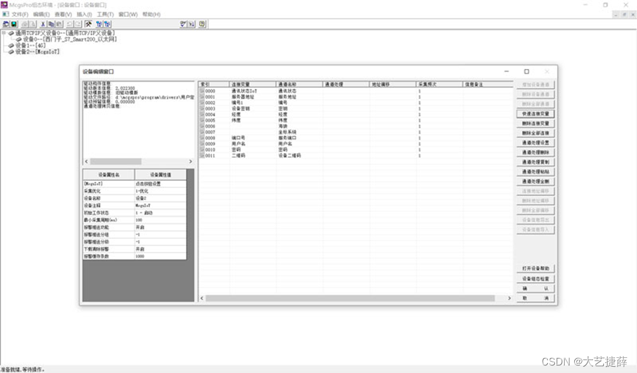This screenshot has height=373, width=637.
Task: Click the 设备组态检查 button
Action: coord(535,279)
